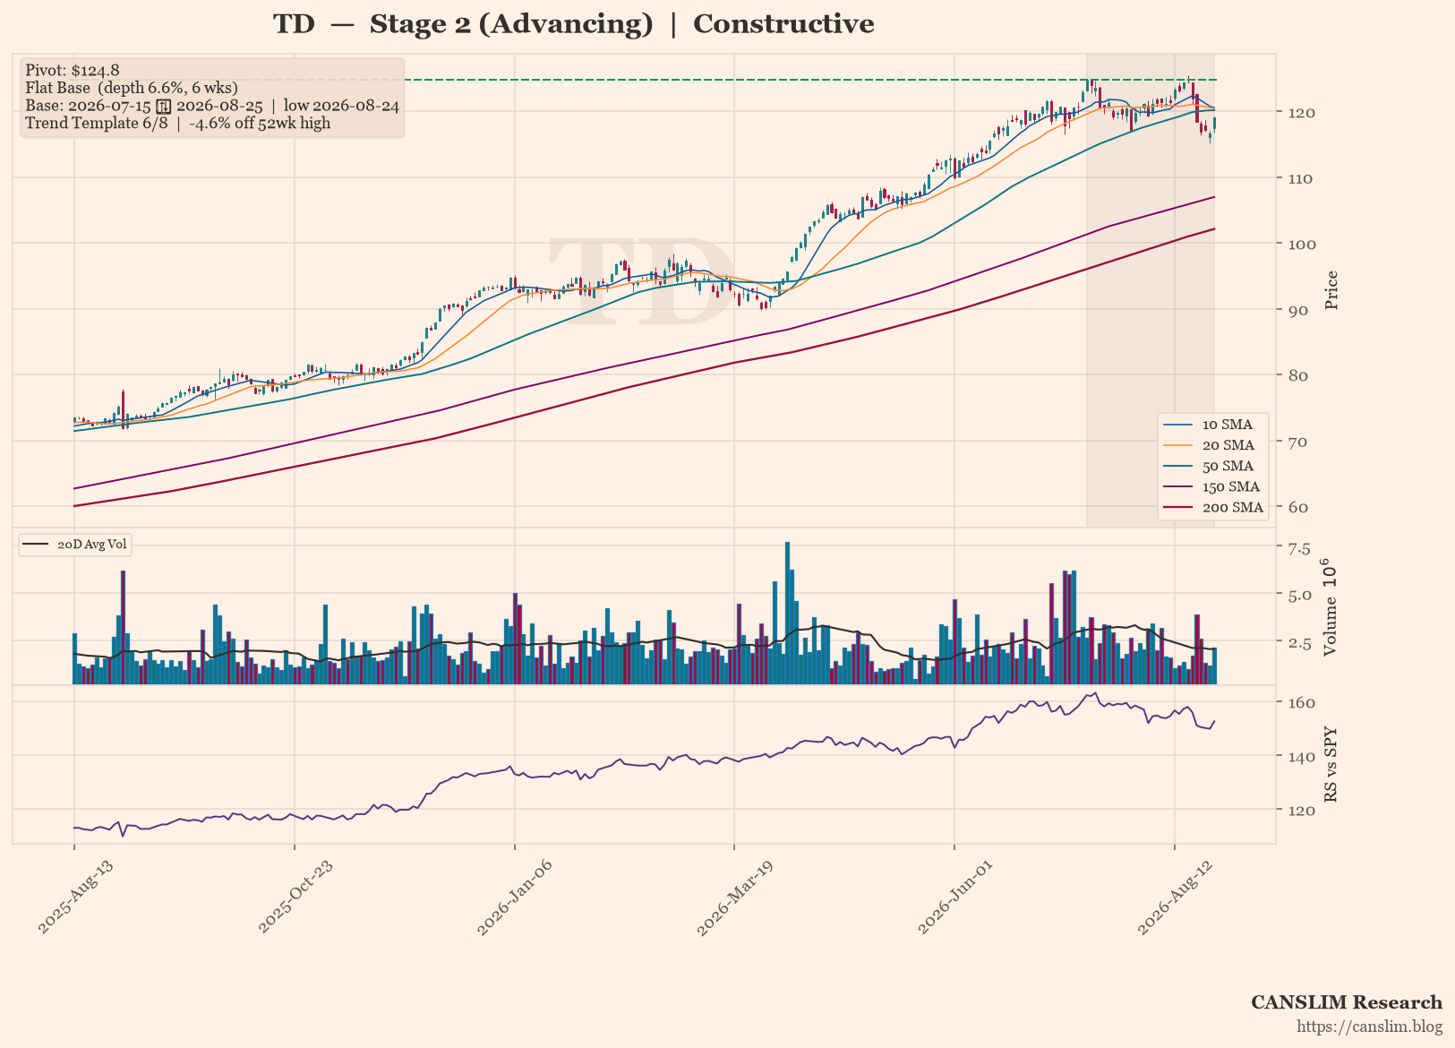Open the https://canslim.blog link
This screenshot has height=1048, width=1455.
(x=1370, y=1027)
